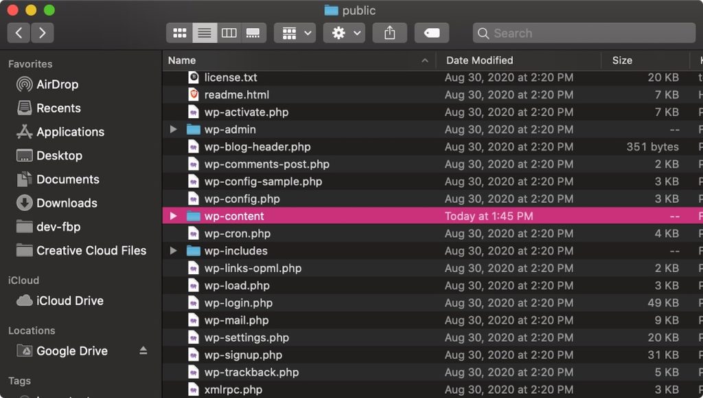The image size is (703, 398).
Task: Select the wp-activate.php file icon
Action: 193,112
